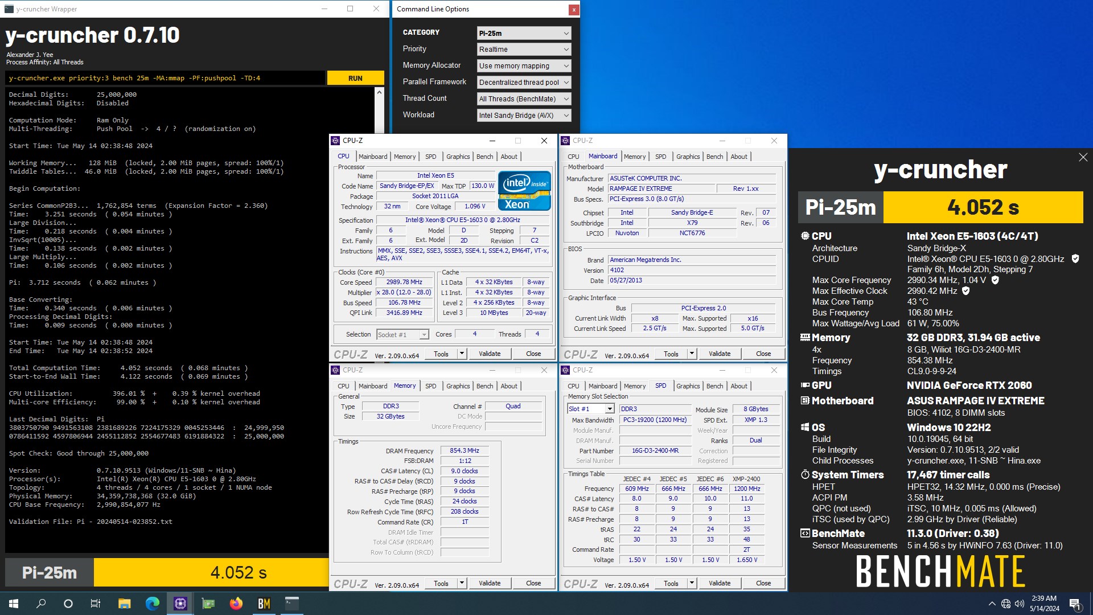
Task: Select the command prompt taskbar icon
Action: (x=291, y=604)
